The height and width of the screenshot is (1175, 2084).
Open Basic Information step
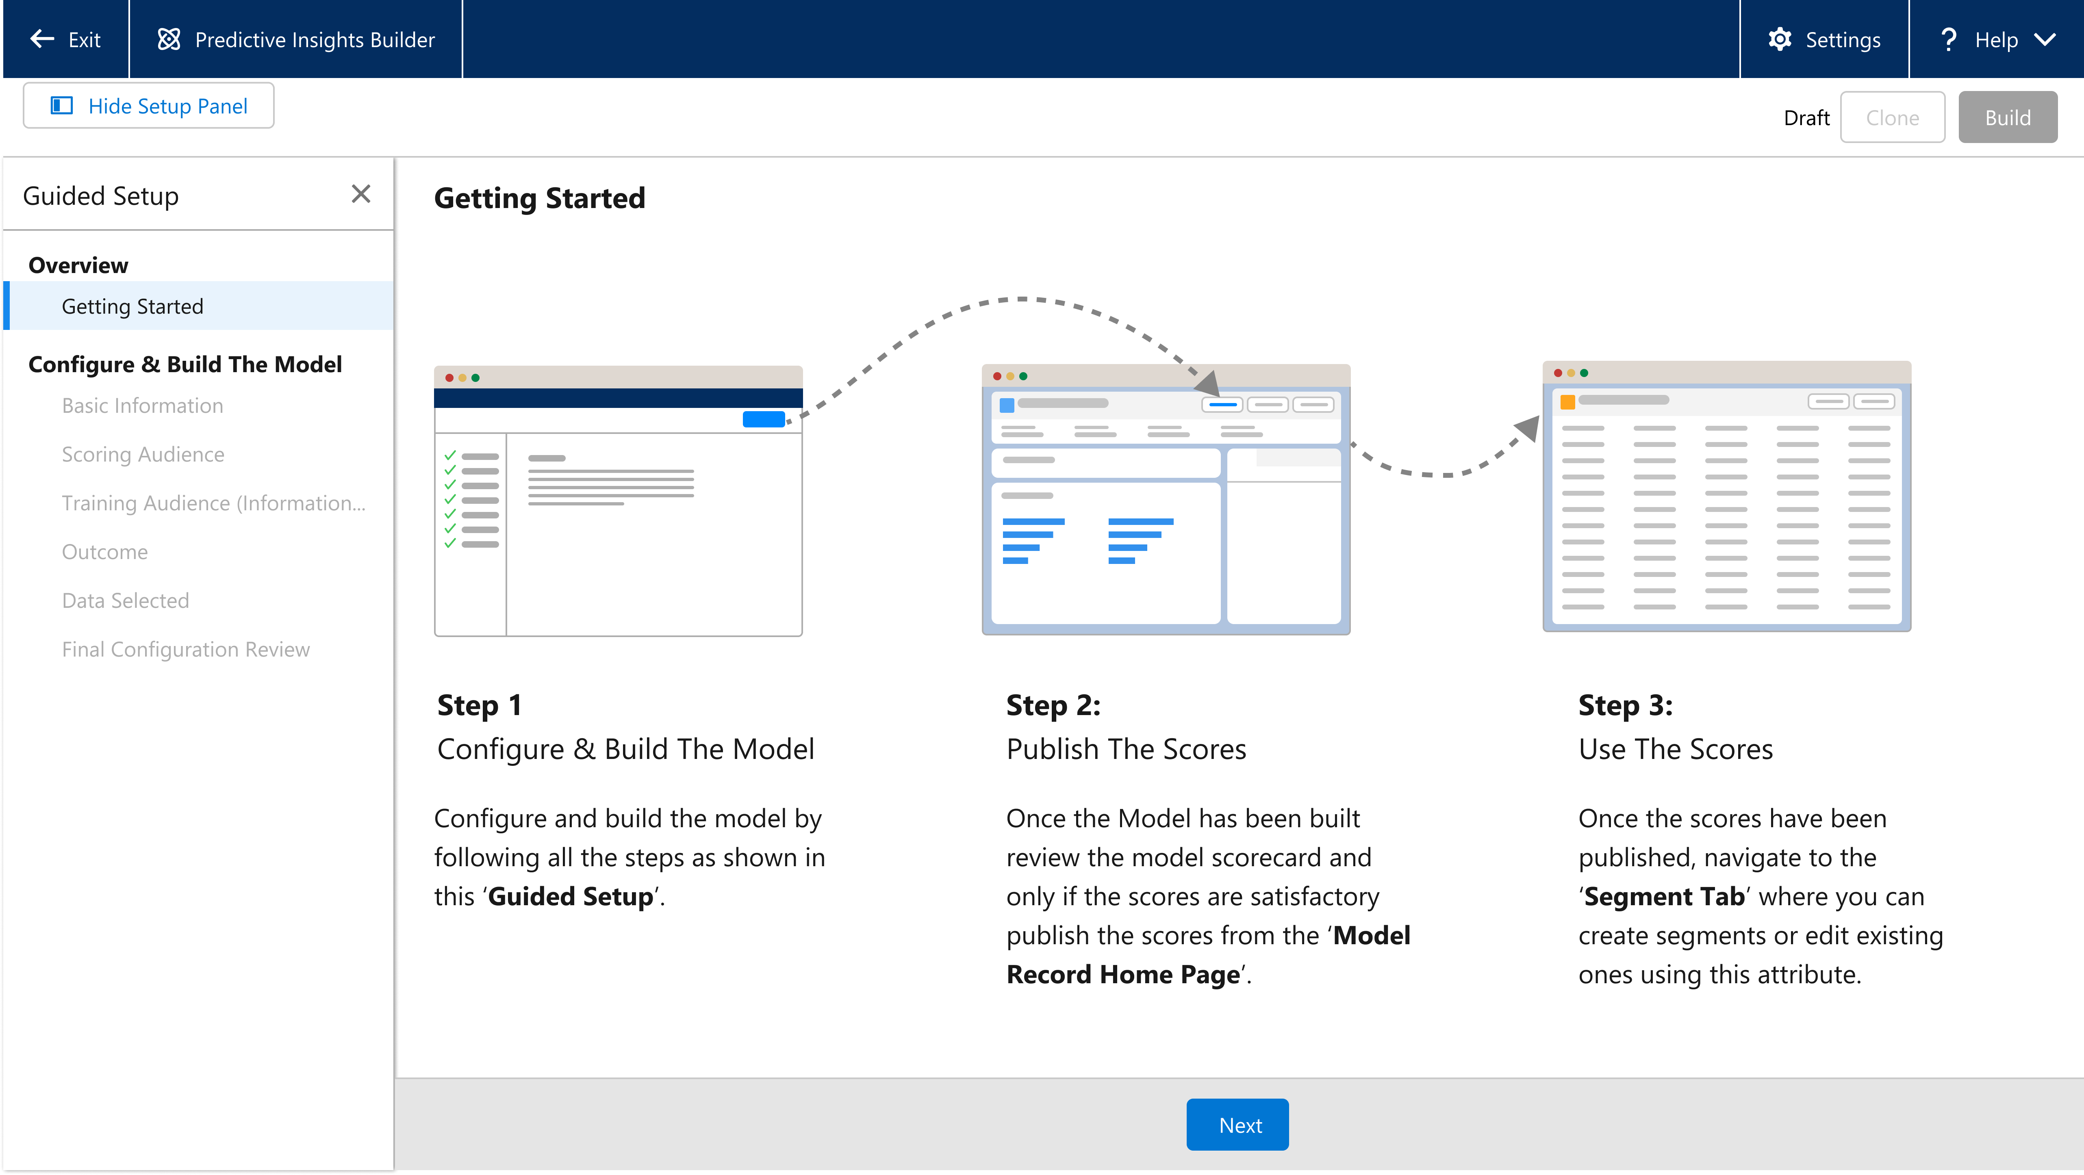(x=142, y=405)
